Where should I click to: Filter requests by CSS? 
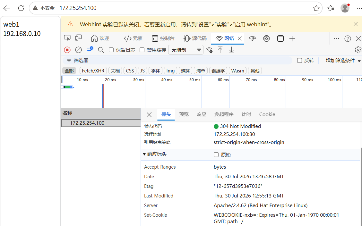tap(130, 71)
